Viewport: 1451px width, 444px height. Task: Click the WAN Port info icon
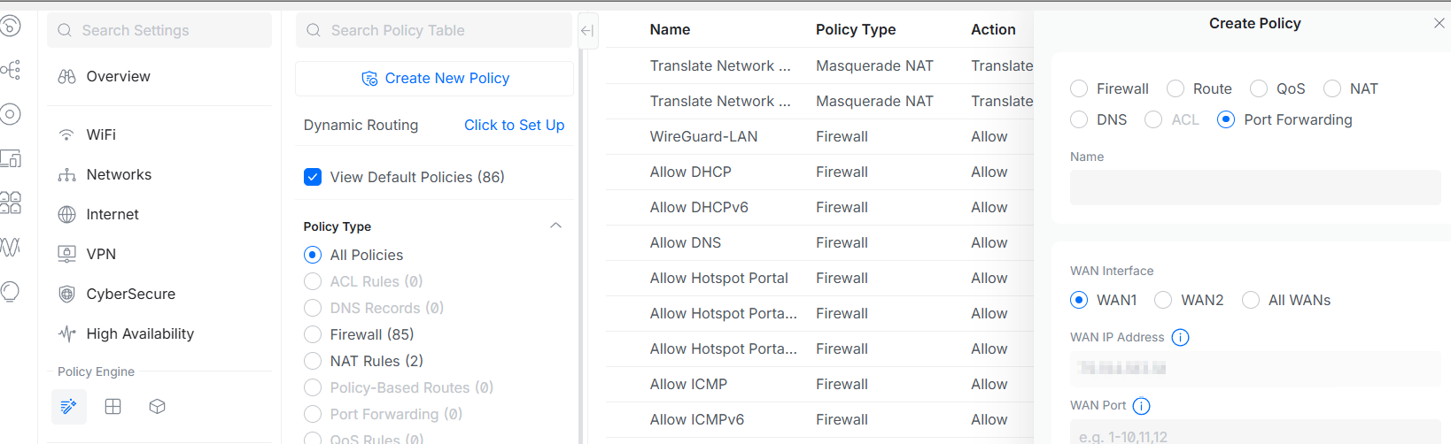coord(1141,406)
